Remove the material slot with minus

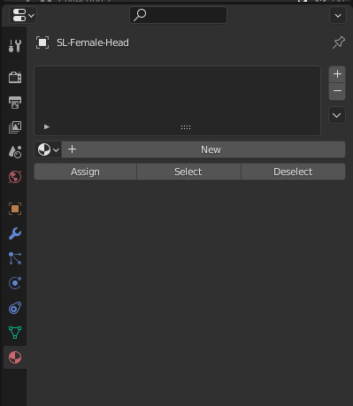point(337,91)
